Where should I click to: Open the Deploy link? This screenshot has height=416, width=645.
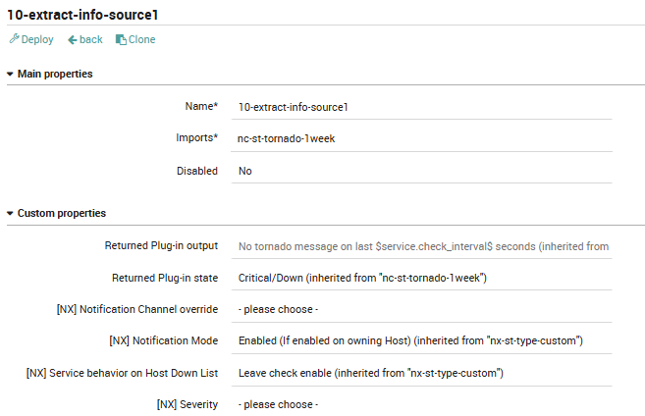tap(31, 39)
